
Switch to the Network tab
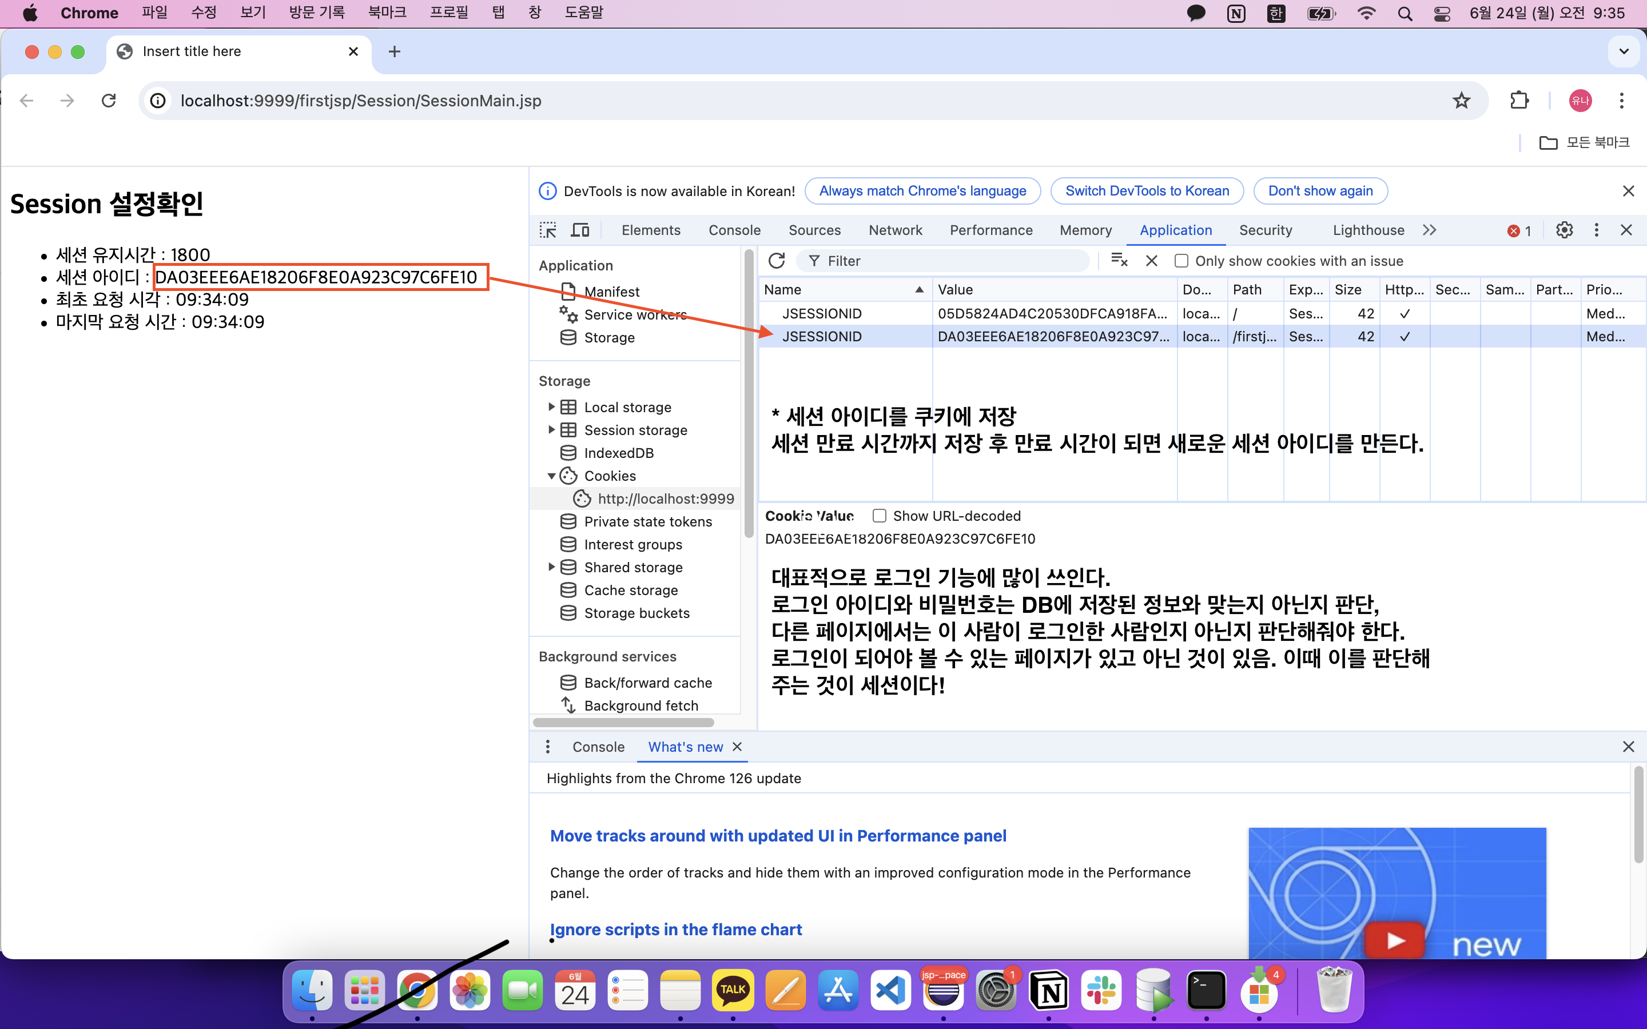coord(895,230)
